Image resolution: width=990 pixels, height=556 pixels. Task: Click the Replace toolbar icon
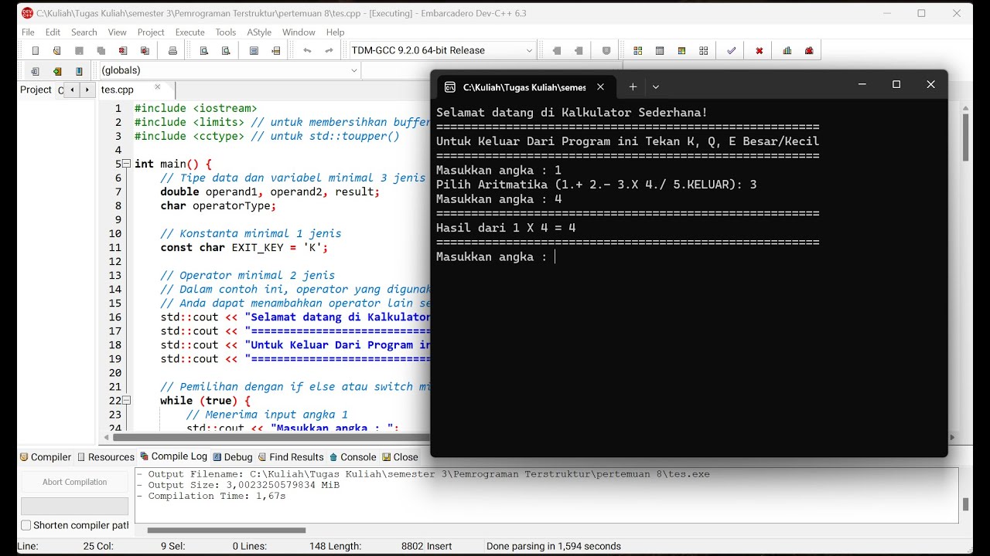pos(226,51)
